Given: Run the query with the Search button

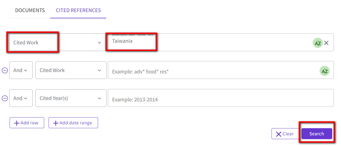Looking at the screenshot, I should 317,134.
